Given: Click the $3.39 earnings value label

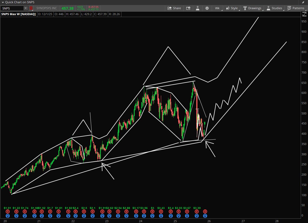Looking at the screenshot, I should pos(197,208).
